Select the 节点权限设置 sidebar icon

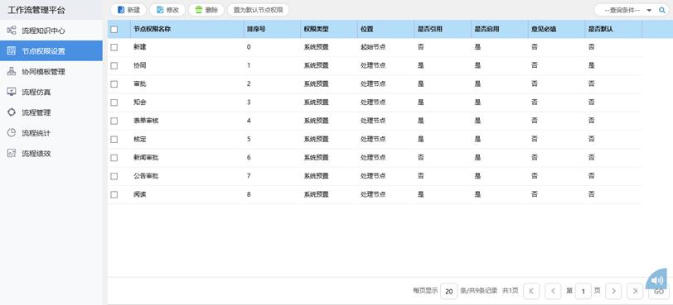(12, 51)
